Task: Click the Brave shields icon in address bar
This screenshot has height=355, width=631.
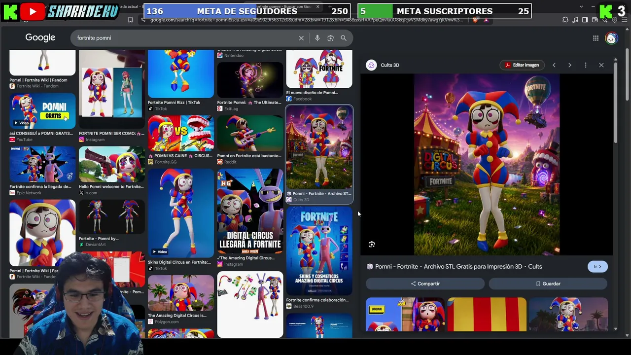Action: click(x=475, y=20)
